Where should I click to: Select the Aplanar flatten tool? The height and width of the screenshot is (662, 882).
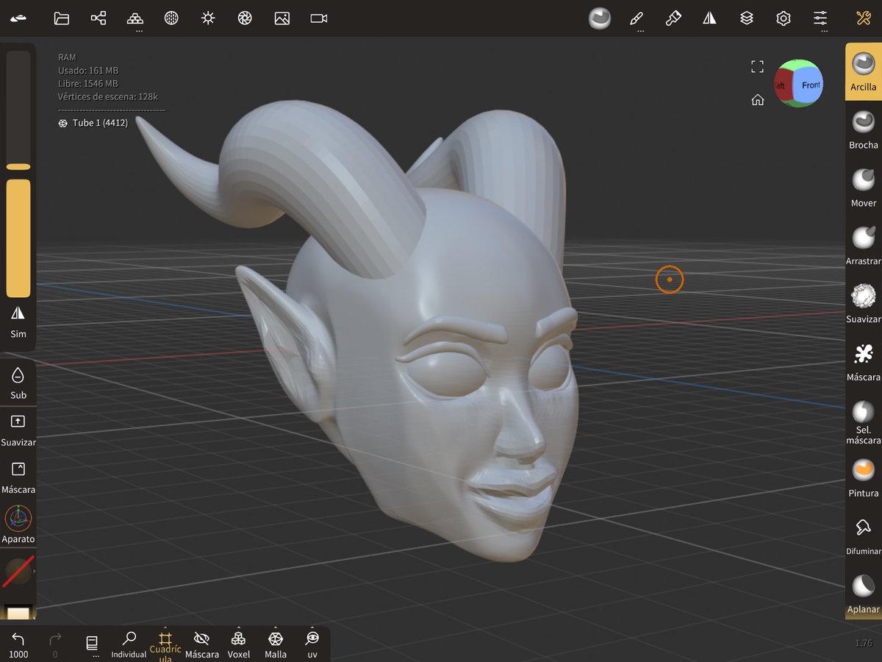864,594
